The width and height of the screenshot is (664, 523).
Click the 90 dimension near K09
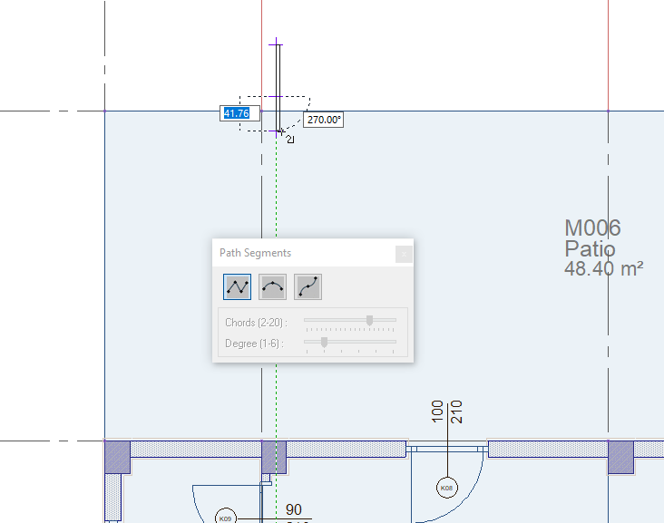294,509
